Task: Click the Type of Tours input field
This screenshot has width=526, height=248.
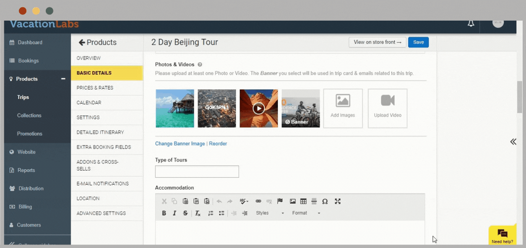Action: tap(197, 172)
